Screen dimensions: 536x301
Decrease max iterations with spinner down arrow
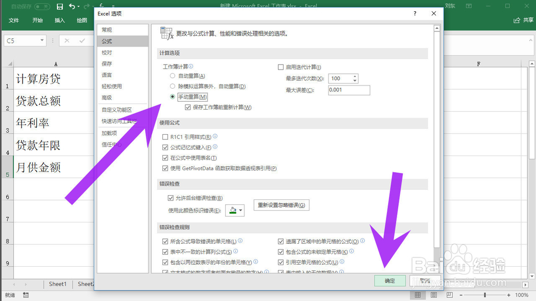355,81
